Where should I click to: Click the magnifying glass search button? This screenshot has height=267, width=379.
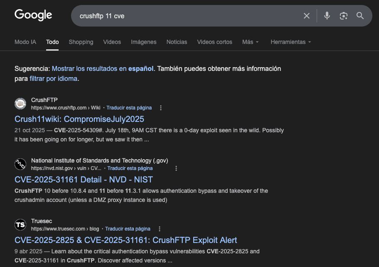[360, 16]
